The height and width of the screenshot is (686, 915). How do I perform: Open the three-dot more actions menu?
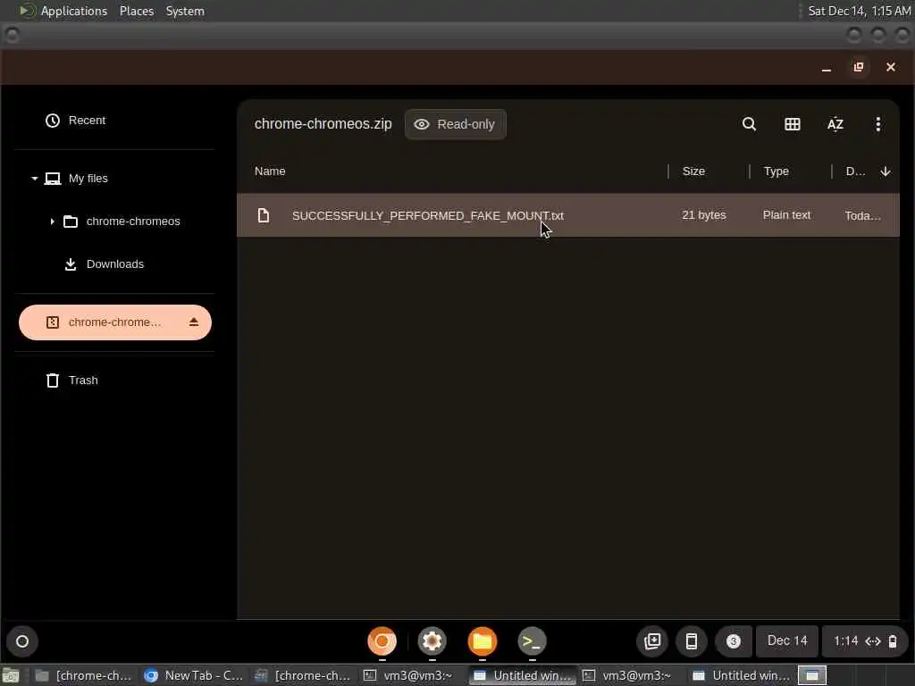(877, 124)
